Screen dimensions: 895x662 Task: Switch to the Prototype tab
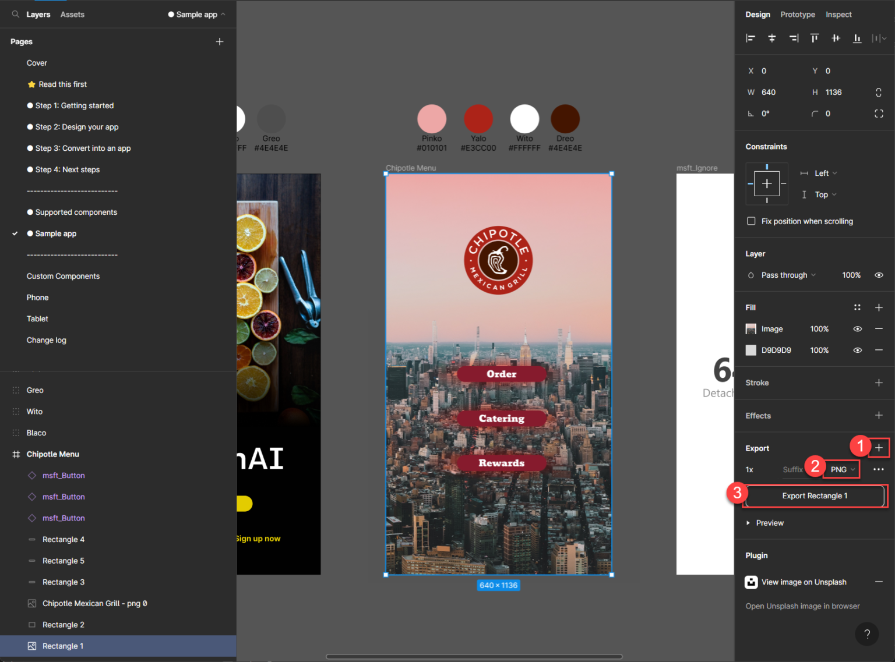click(798, 14)
